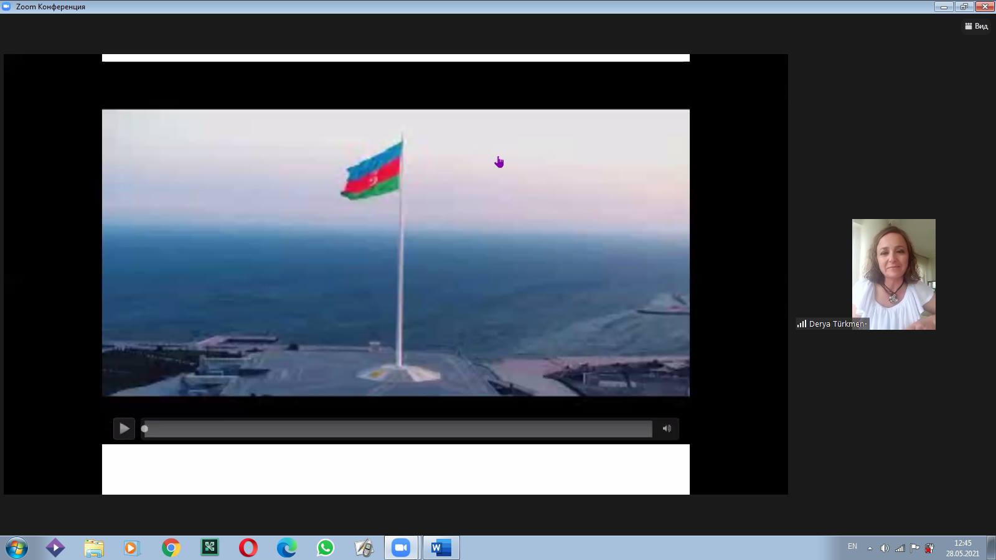The image size is (996, 560).
Task: Open the dark green app taskbar icon
Action: click(x=209, y=548)
